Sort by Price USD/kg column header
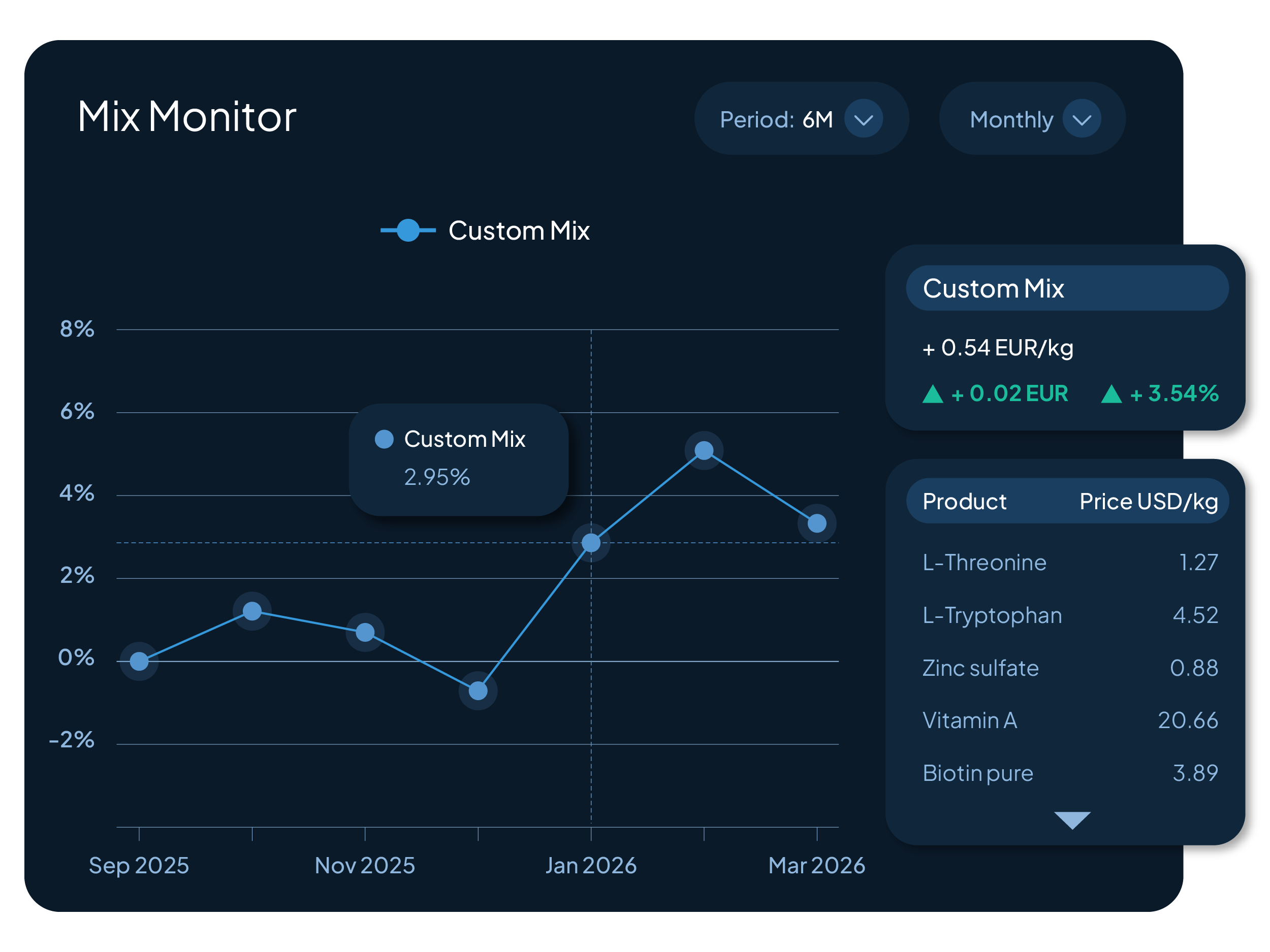1270x952 pixels. point(1148,502)
